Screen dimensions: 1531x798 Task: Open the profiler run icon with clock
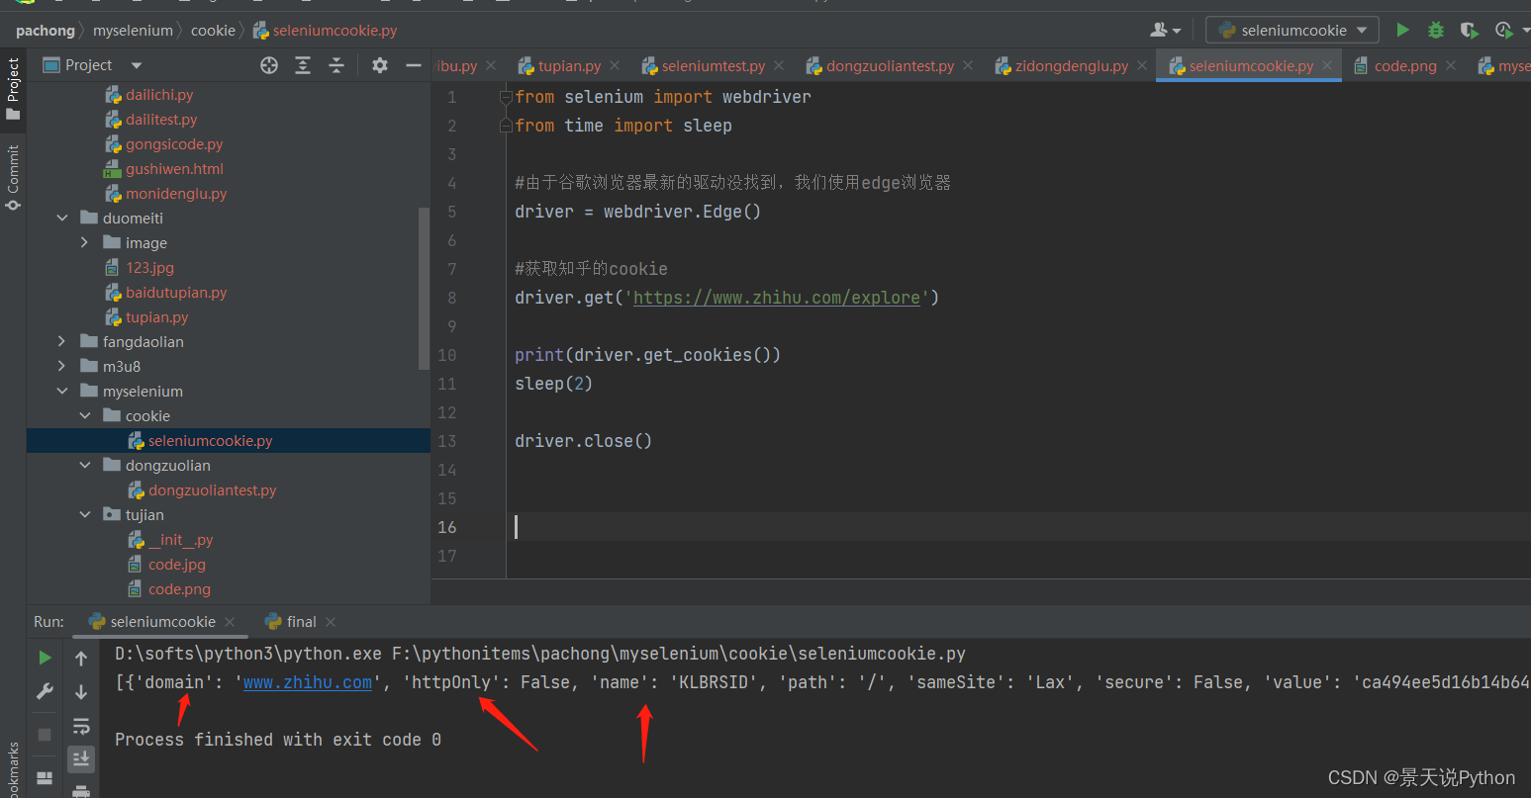coord(1504,30)
